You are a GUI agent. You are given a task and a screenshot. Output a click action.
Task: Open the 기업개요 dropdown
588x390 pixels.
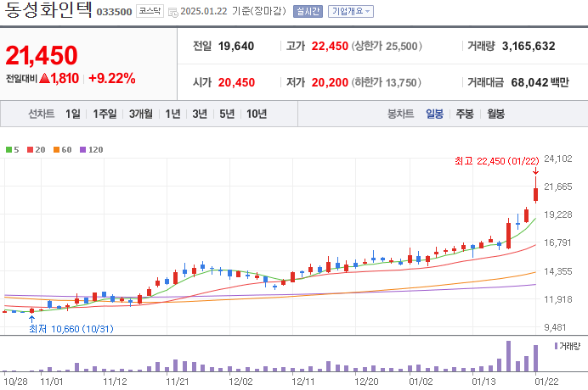point(350,12)
